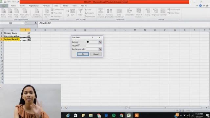Open the File tab
Viewport: 210px width, 118px height.
pyautogui.click(x=4, y=6)
